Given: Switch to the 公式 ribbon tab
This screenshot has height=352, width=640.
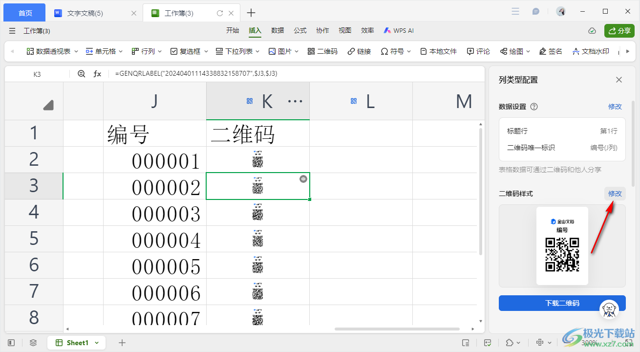Looking at the screenshot, I should (300, 30).
